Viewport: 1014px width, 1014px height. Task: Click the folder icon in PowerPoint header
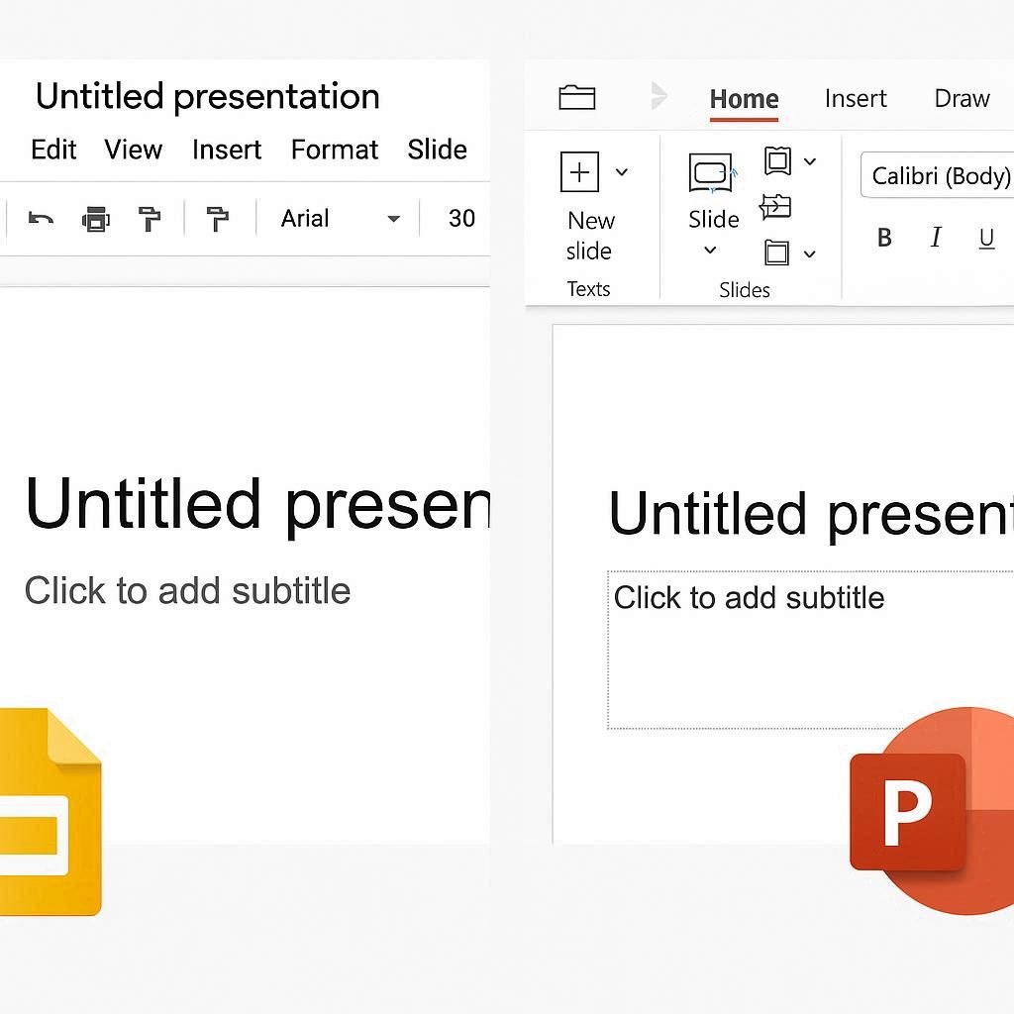click(577, 98)
